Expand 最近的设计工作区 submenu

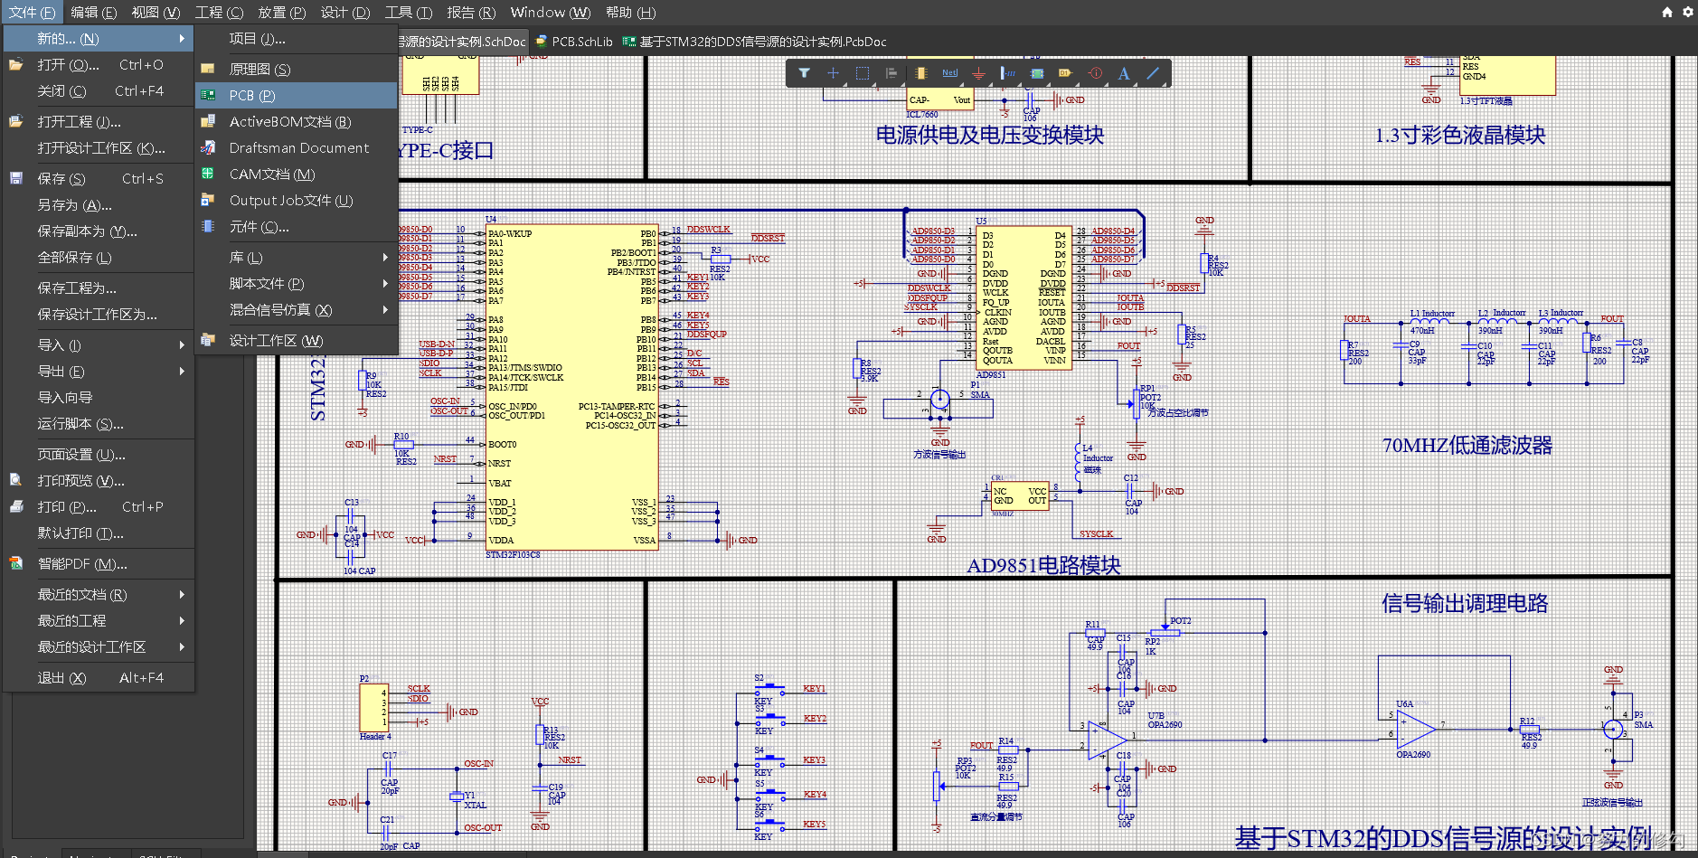coord(99,646)
